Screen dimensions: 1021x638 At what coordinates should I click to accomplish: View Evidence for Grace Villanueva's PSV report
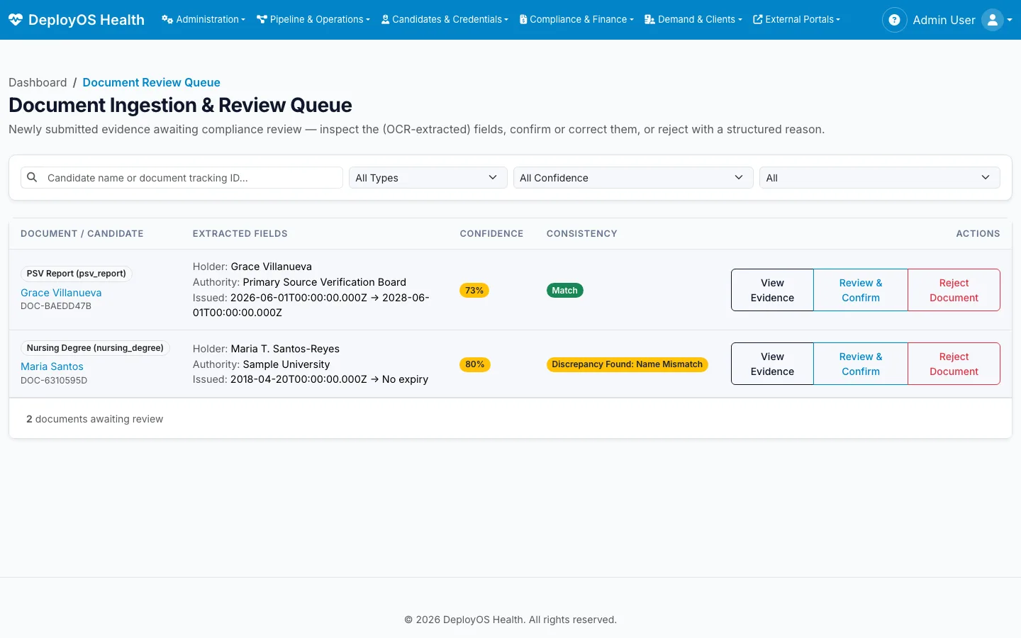tap(772, 290)
